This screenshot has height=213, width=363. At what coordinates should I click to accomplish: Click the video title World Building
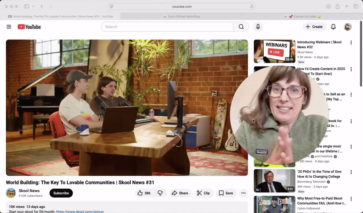click(x=80, y=182)
